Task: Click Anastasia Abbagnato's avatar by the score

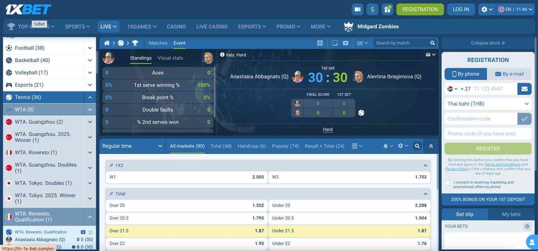Action: (x=297, y=77)
